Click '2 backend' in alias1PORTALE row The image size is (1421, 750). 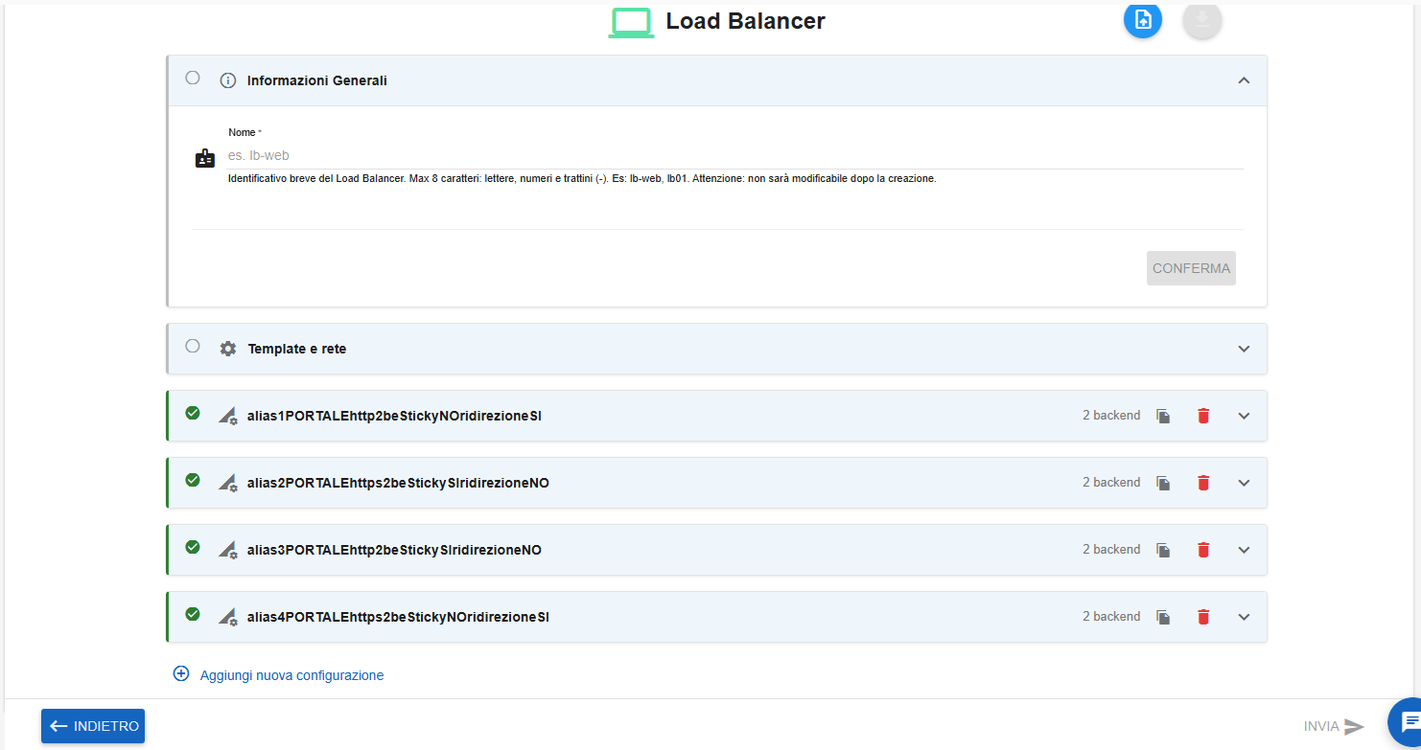point(1111,415)
